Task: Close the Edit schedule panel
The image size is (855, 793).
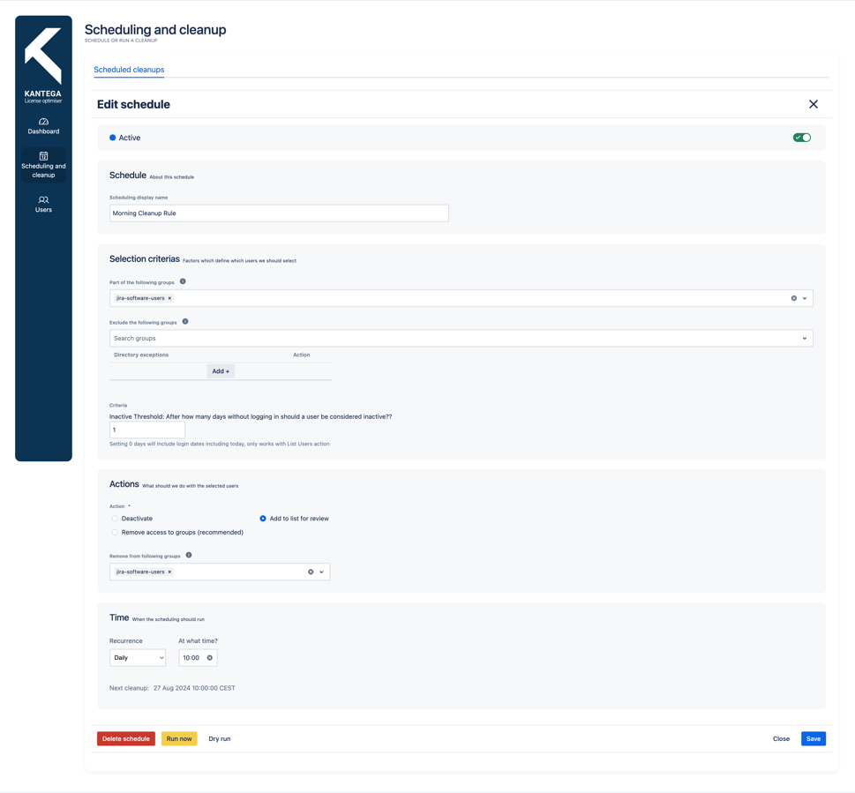Action: click(x=813, y=103)
